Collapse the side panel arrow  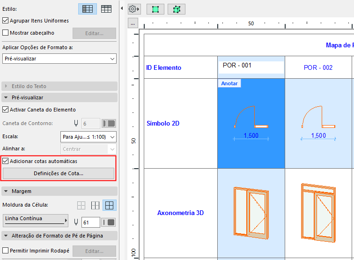(122, 8)
